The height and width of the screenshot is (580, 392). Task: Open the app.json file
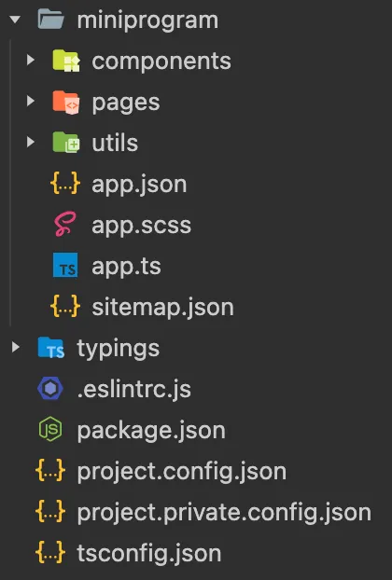139,185
